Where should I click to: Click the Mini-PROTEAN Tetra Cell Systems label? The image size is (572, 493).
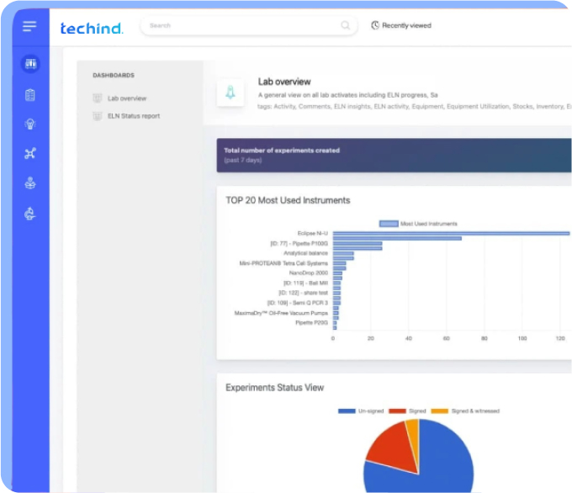[283, 263]
